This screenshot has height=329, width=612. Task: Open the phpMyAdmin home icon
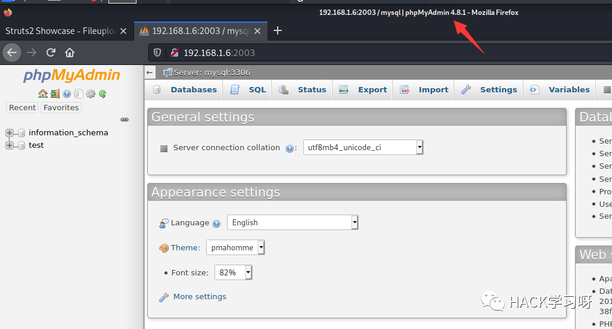point(43,94)
